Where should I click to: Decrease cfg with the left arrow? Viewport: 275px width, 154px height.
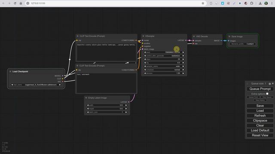click(x=145, y=63)
